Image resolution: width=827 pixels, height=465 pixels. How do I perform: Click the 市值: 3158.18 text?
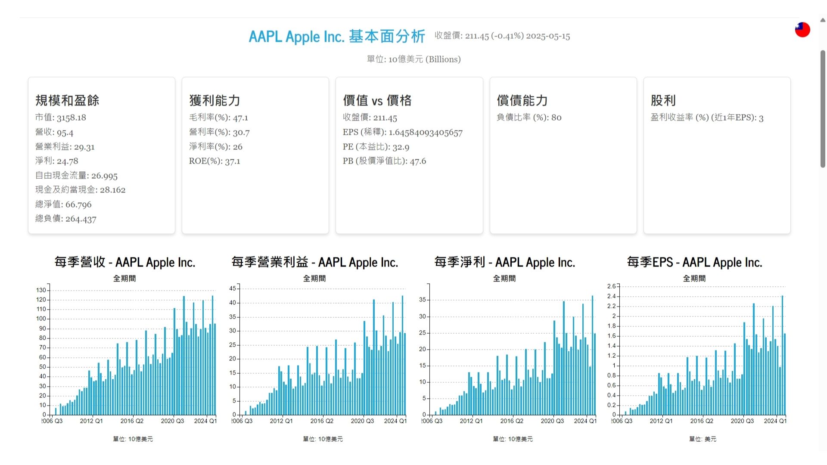click(x=61, y=118)
